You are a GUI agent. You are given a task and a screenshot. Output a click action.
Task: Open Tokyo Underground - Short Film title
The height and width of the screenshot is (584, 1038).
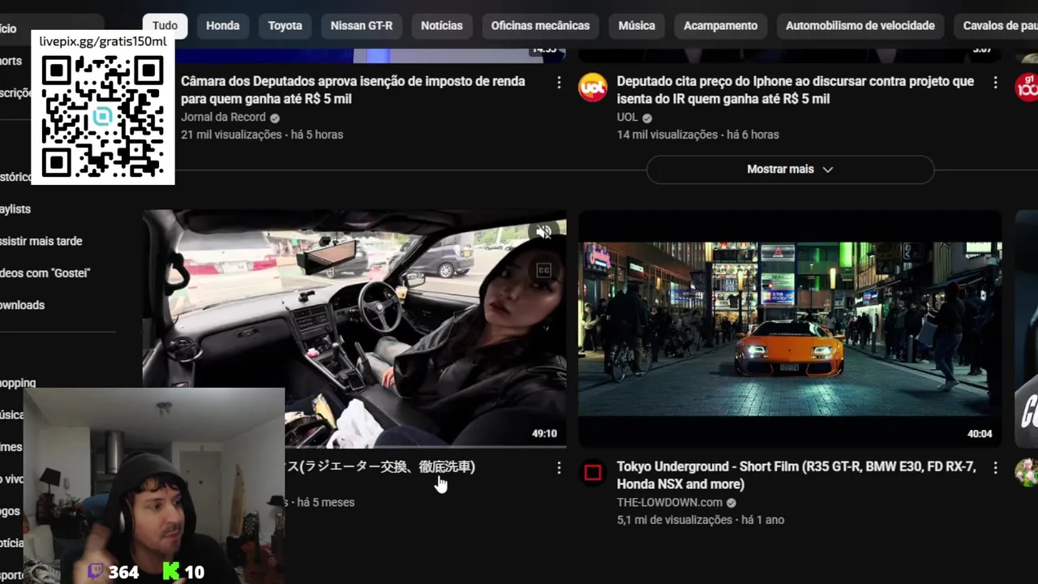[x=796, y=475]
